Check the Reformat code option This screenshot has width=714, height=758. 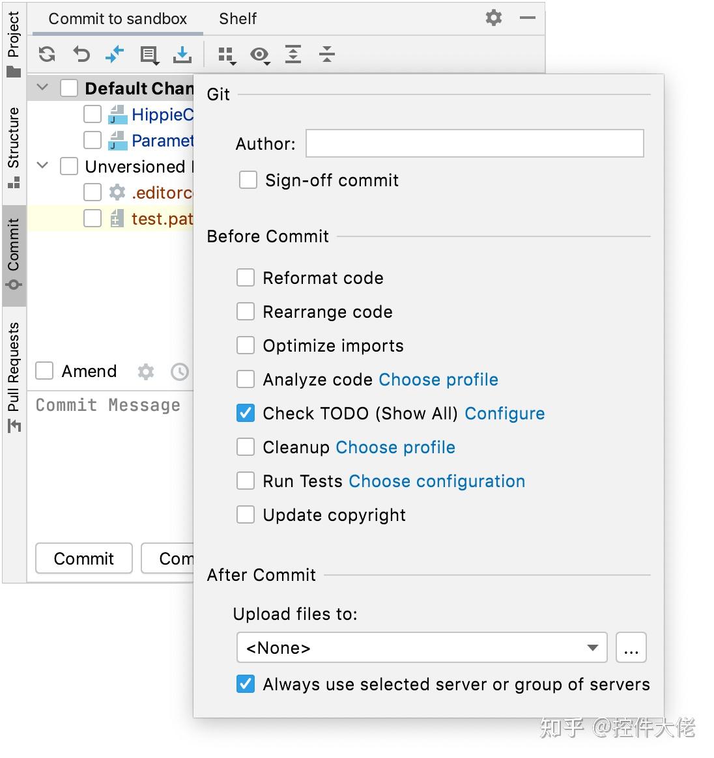click(245, 277)
